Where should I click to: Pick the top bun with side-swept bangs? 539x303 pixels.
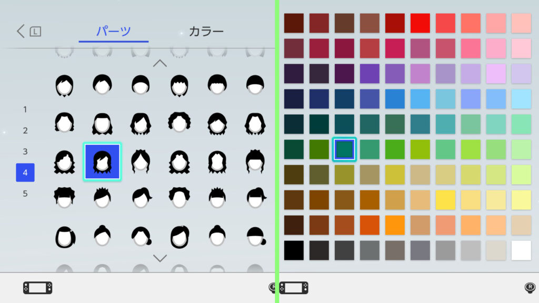tap(103, 236)
